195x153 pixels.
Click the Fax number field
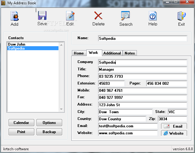coord(143,98)
